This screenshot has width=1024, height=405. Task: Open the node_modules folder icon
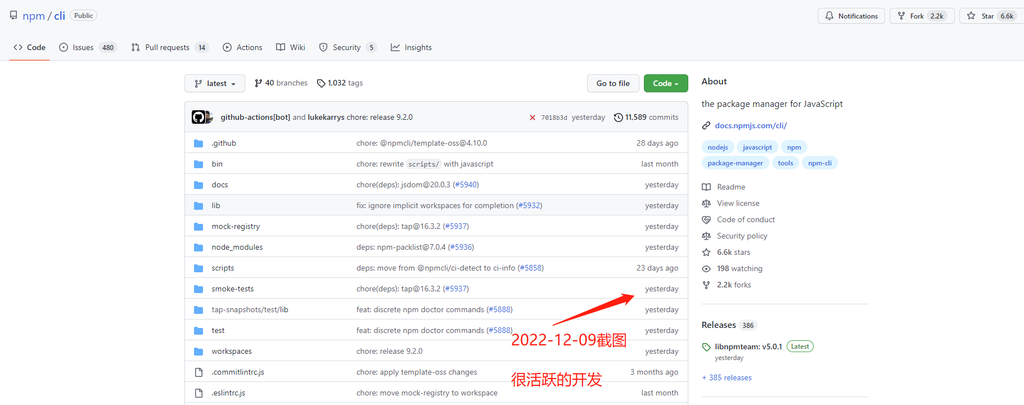pyautogui.click(x=199, y=247)
